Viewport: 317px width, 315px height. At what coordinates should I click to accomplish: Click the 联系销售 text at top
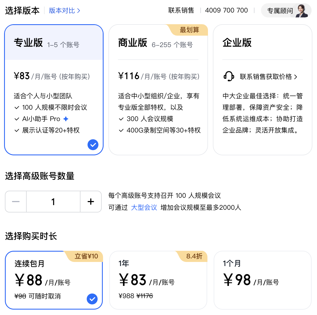click(181, 10)
